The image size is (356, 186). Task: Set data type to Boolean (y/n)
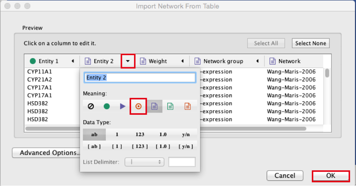(x=186, y=134)
